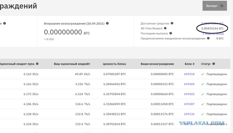The height and width of the screenshot is (133, 233).
Task: Click the 6.524 Th/s hashrate cell
Action: tap(83, 94)
